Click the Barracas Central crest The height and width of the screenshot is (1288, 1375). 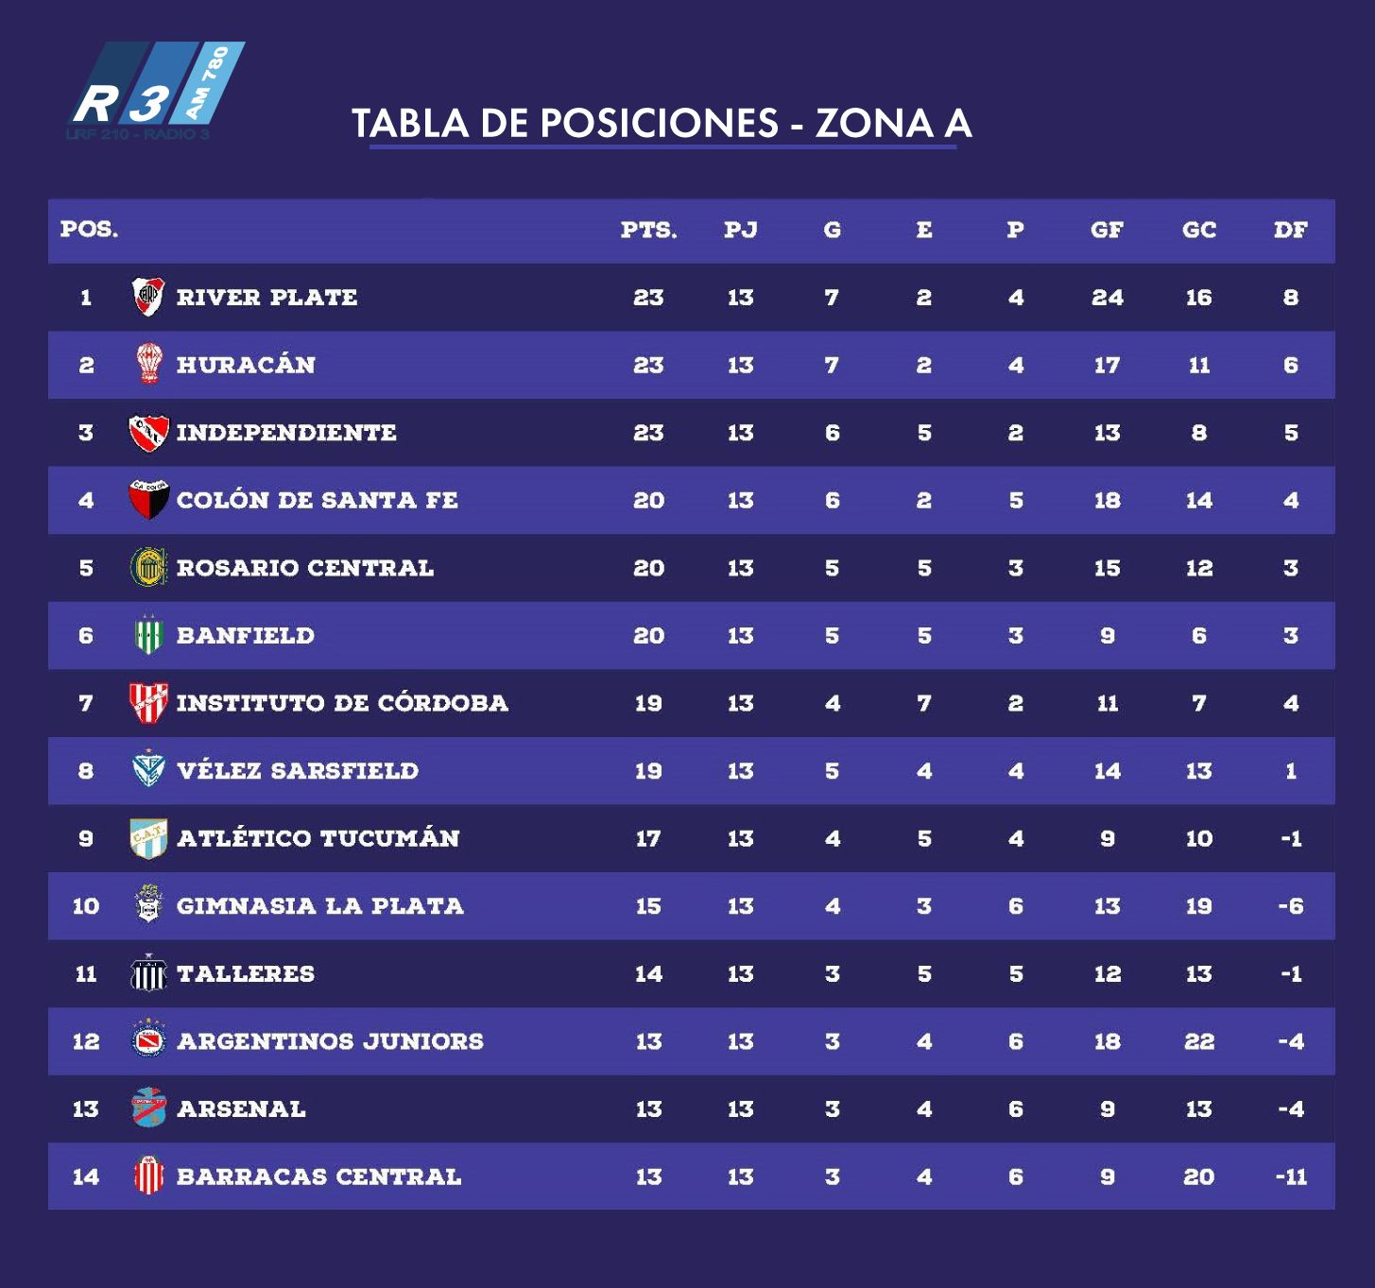[148, 1176]
